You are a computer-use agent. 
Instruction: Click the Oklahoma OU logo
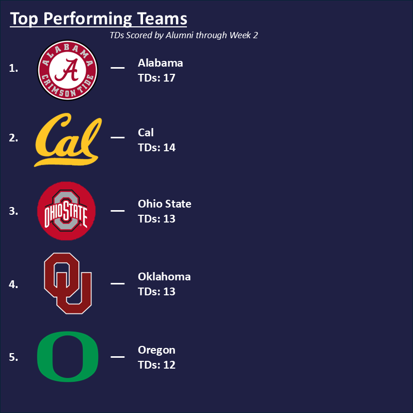[68, 283]
